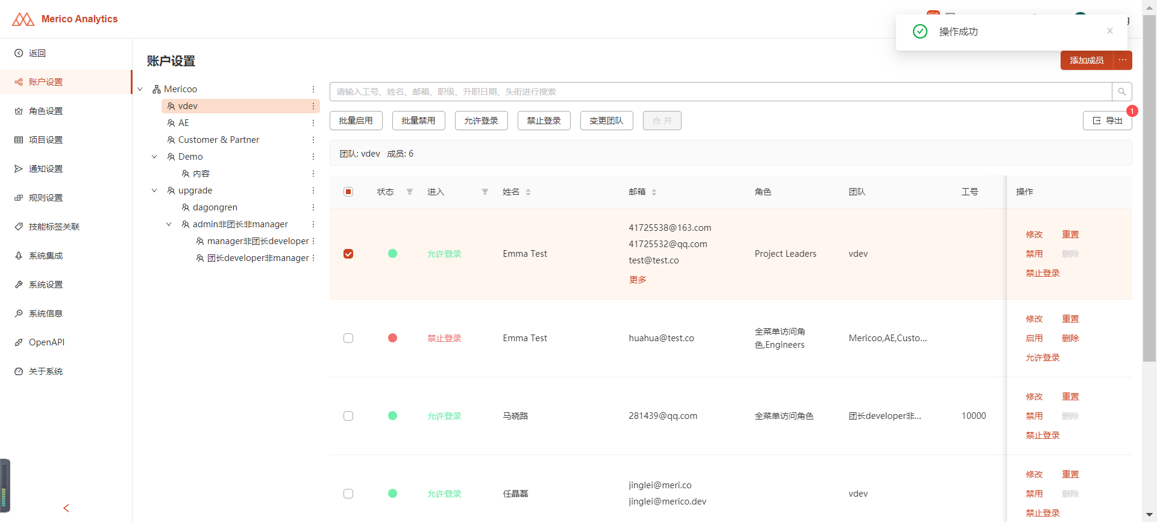Open the three-dot menu for upgrade
1157x522 pixels.
pyautogui.click(x=313, y=190)
